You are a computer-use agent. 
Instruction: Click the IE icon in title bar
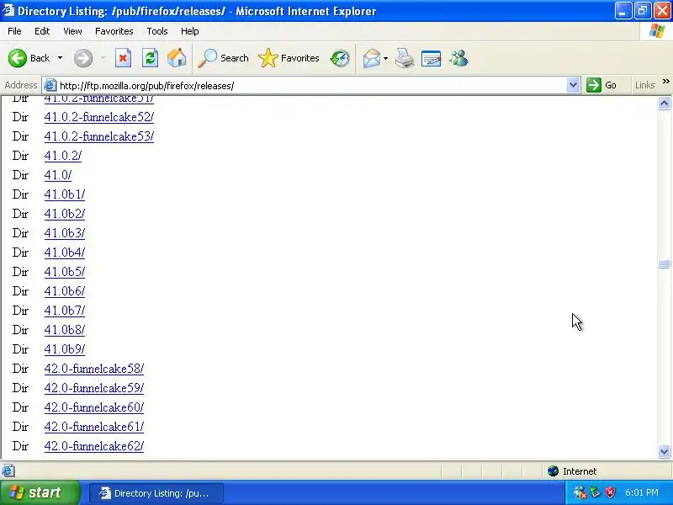tap(8, 10)
